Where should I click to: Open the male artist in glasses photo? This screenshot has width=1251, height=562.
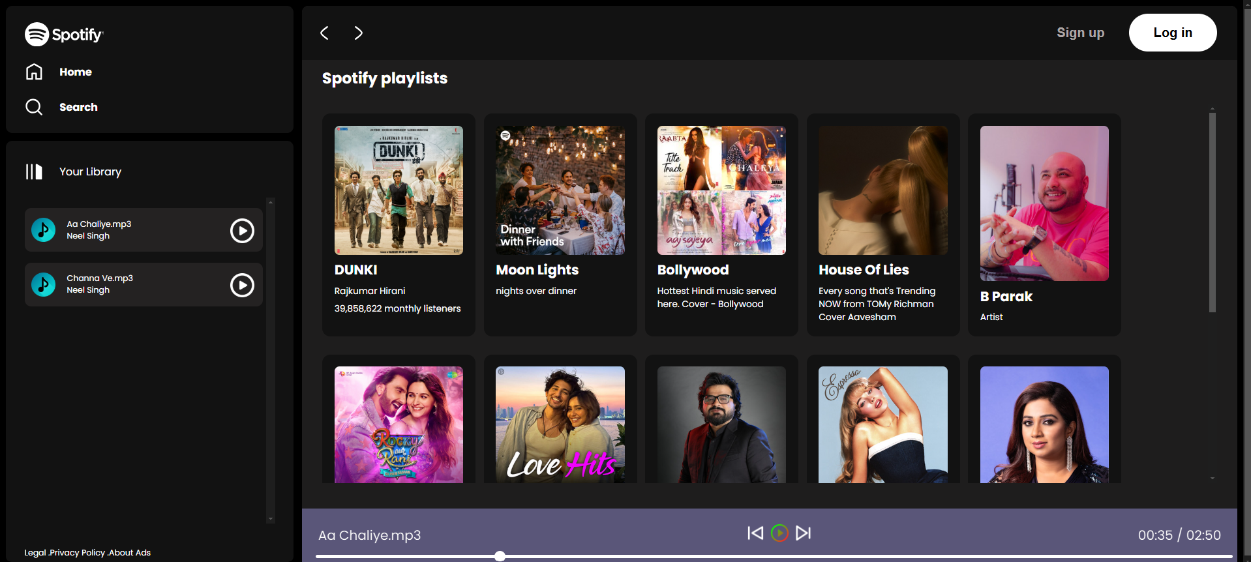(x=721, y=425)
